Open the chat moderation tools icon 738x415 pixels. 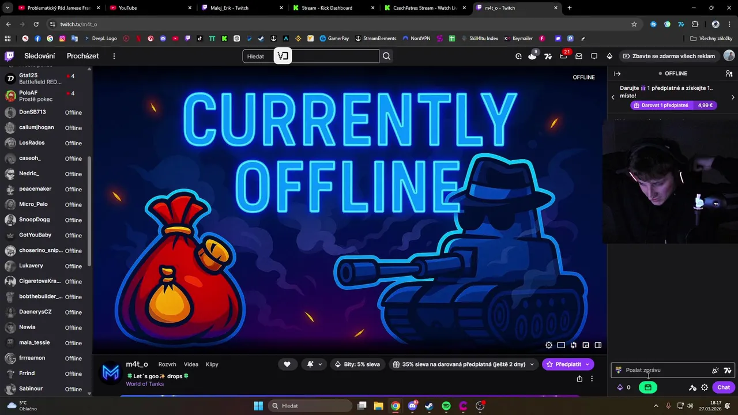pyautogui.click(x=692, y=387)
